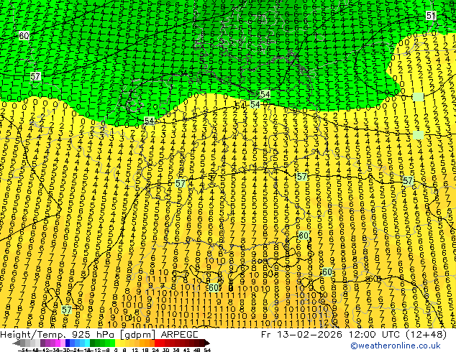Image resolution: width=456 pixels, height=352 pixels.
Task: Click the 12 legend scale value
Action: (135, 351)
